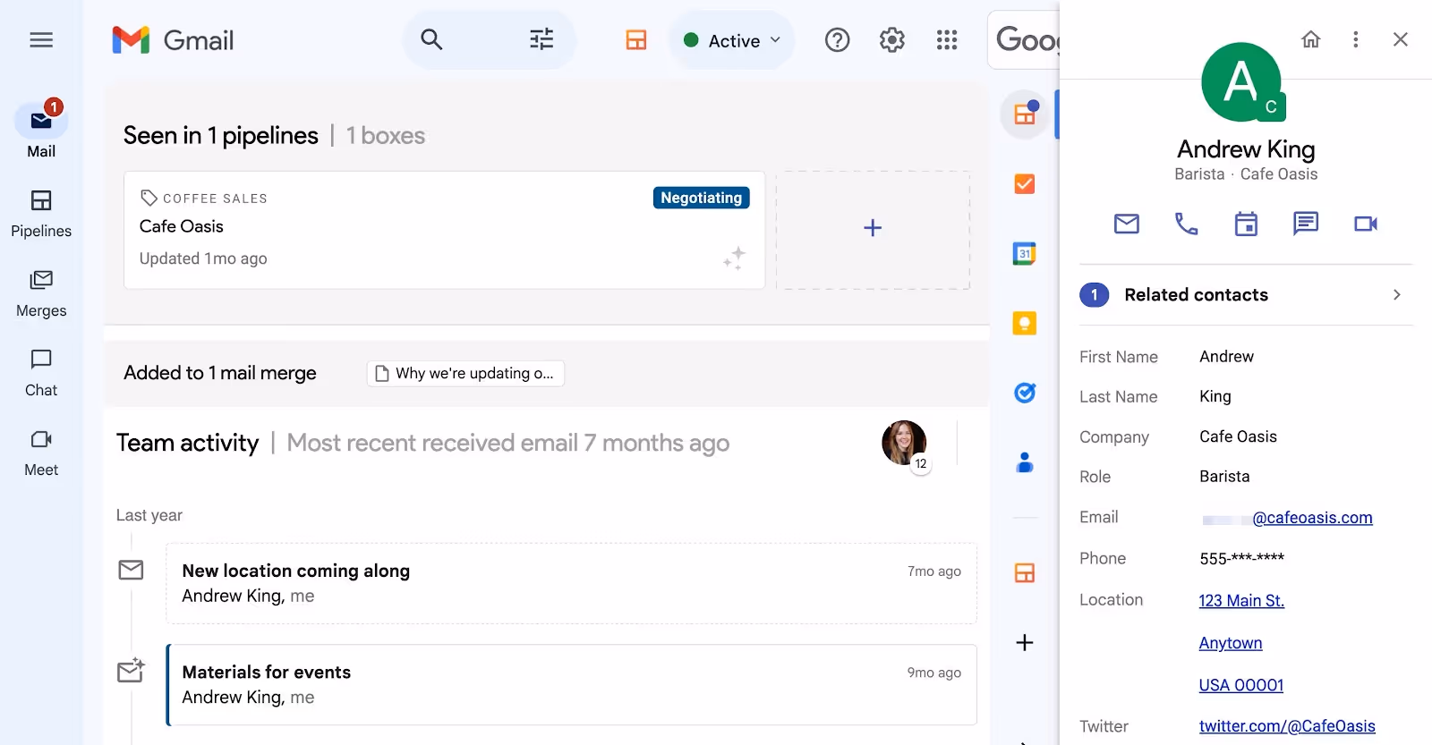Image resolution: width=1432 pixels, height=745 pixels.
Task: Open the Cafe Oasis pipeline box
Action: click(444, 230)
